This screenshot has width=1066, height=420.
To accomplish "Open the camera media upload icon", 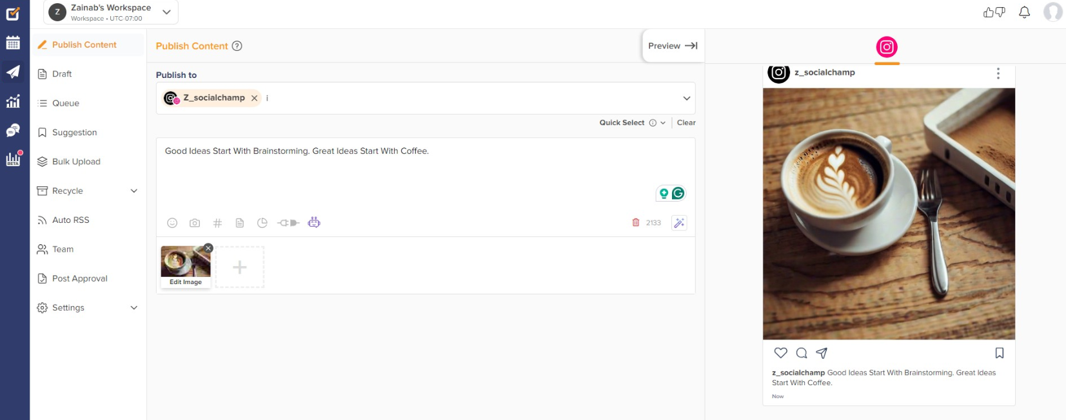I will tap(195, 223).
